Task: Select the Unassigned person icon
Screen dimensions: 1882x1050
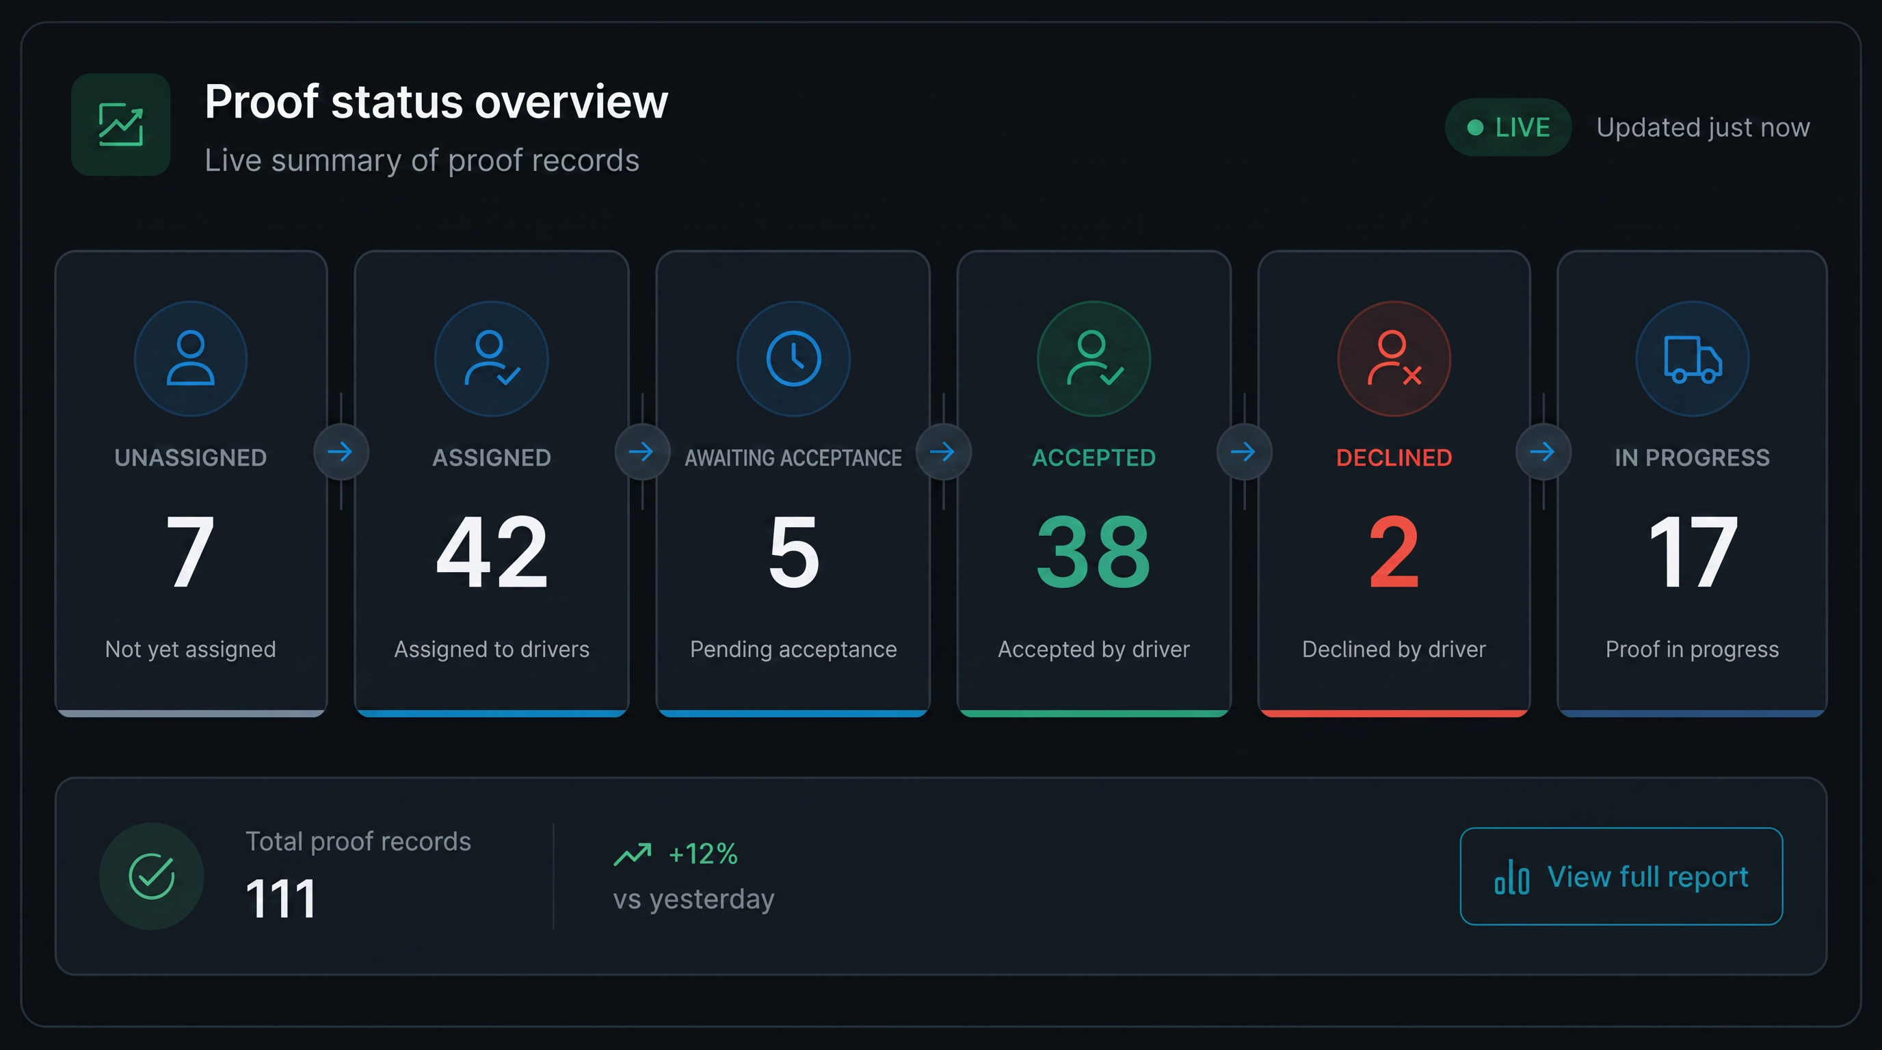Action: click(191, 358)
